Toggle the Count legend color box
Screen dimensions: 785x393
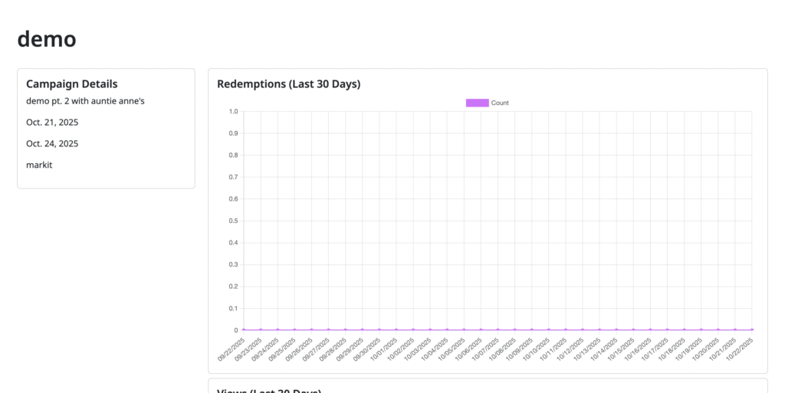coord(477,103)
